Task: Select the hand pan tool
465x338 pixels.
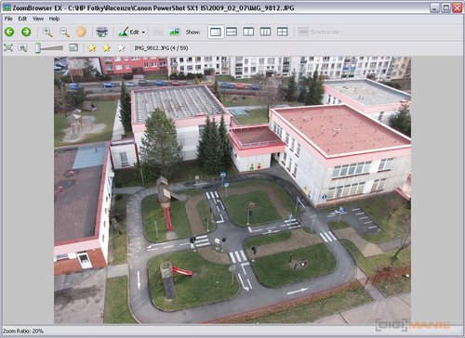Action: [81, 32]
